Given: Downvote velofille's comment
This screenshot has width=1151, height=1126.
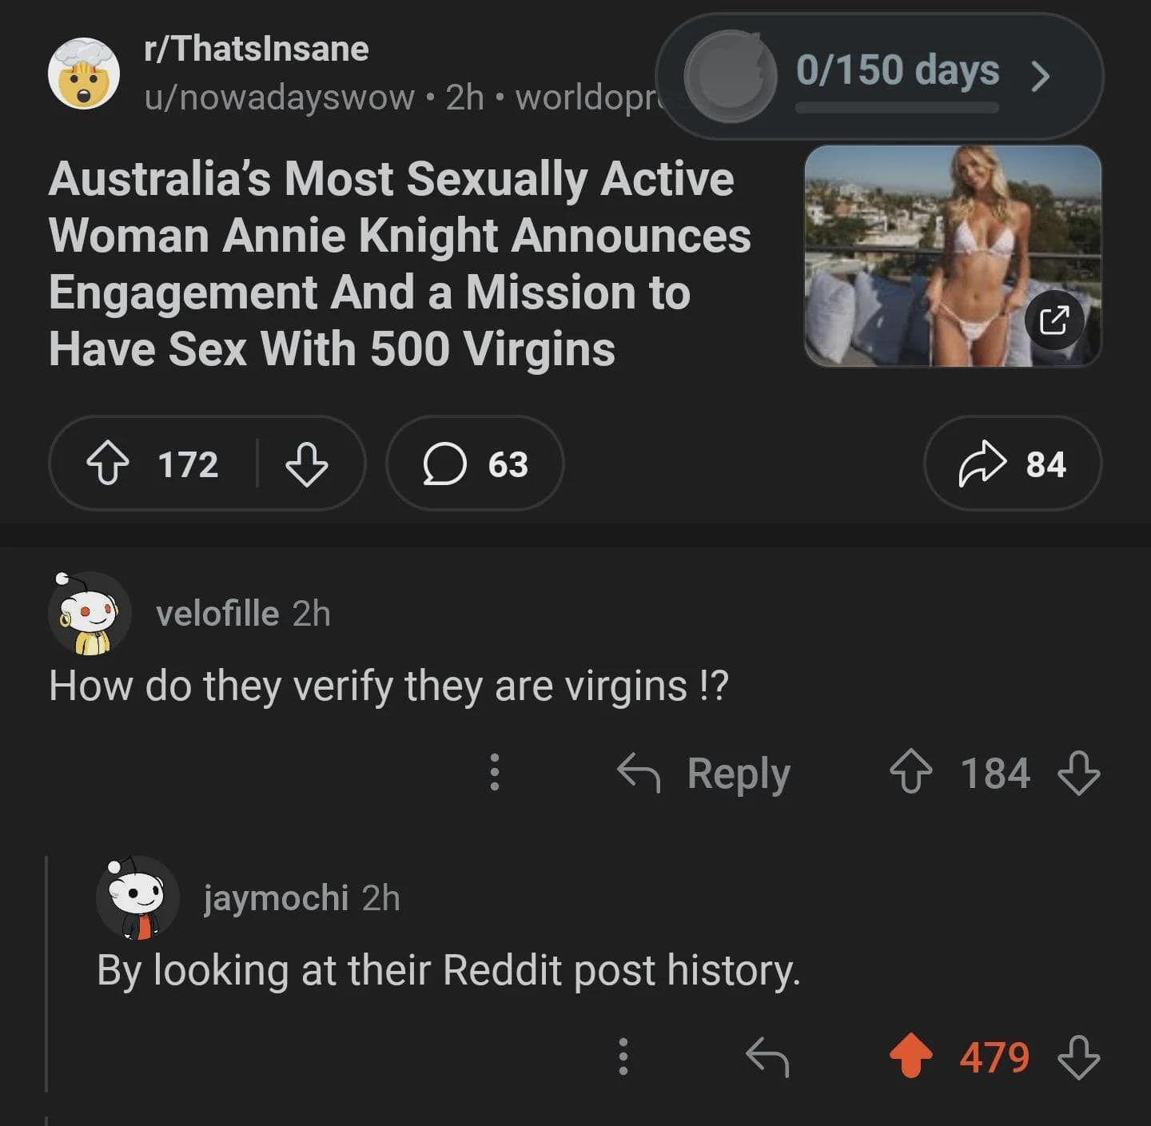Looking at the screenshot, I should coord(1078,773).
